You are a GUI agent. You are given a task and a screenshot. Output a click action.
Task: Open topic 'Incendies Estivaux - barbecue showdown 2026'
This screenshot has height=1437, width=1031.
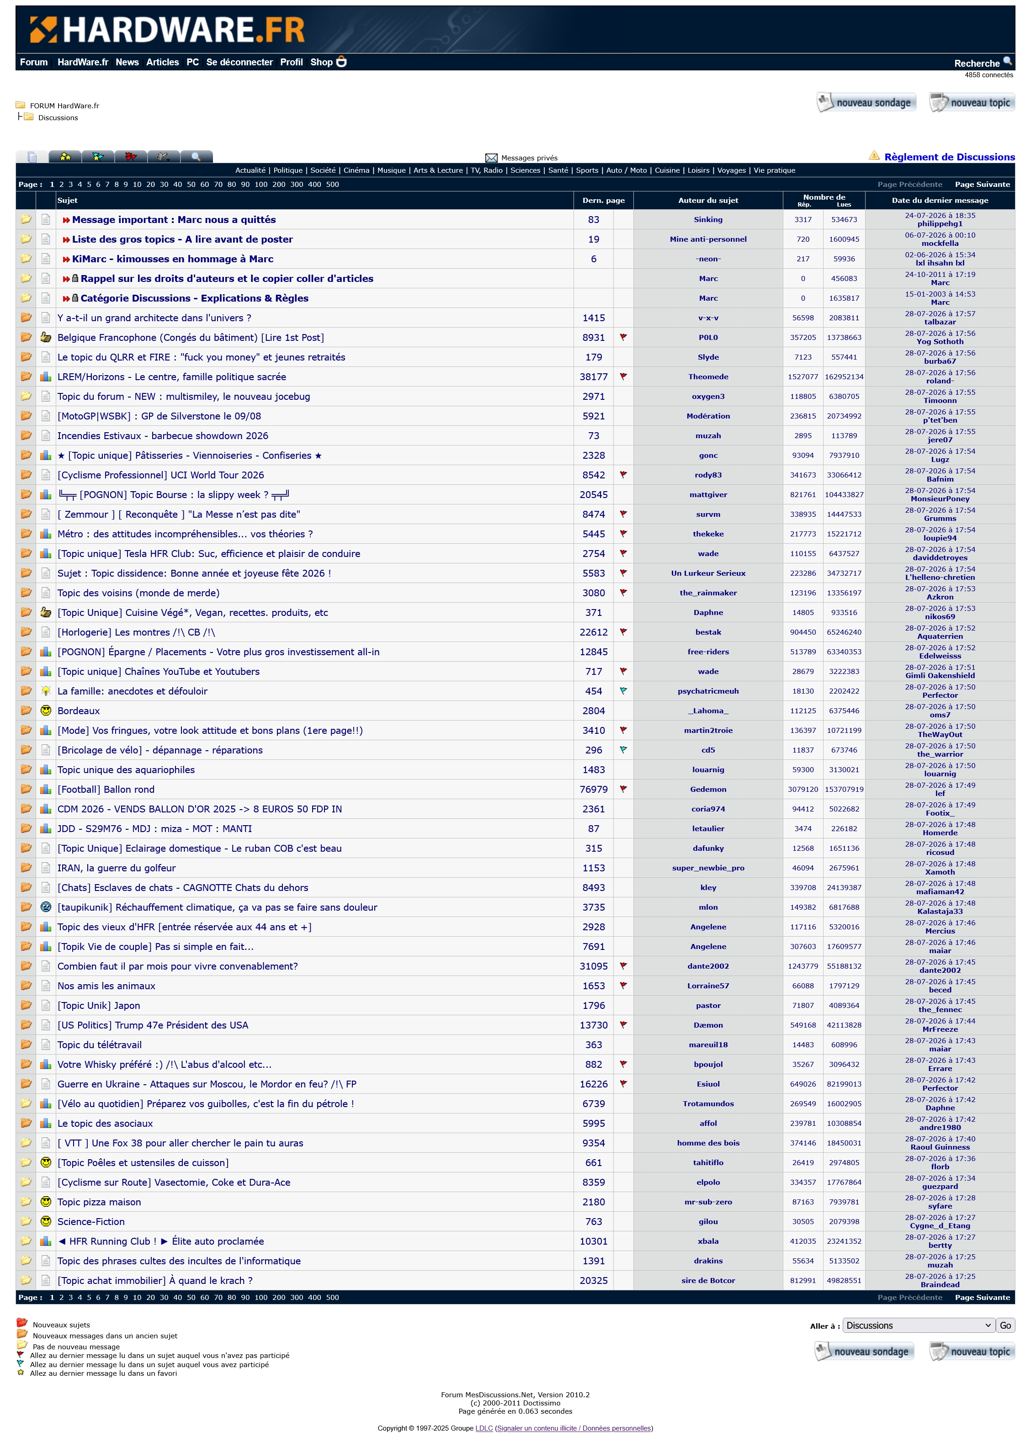coord(163,435)
